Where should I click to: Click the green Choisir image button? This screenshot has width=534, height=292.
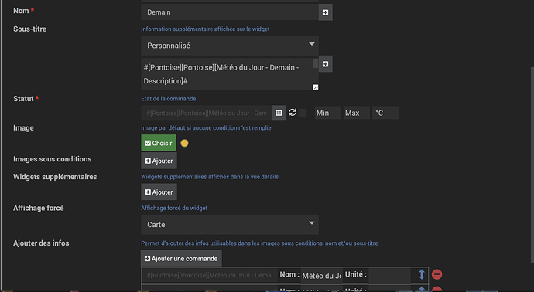(159, 143)
